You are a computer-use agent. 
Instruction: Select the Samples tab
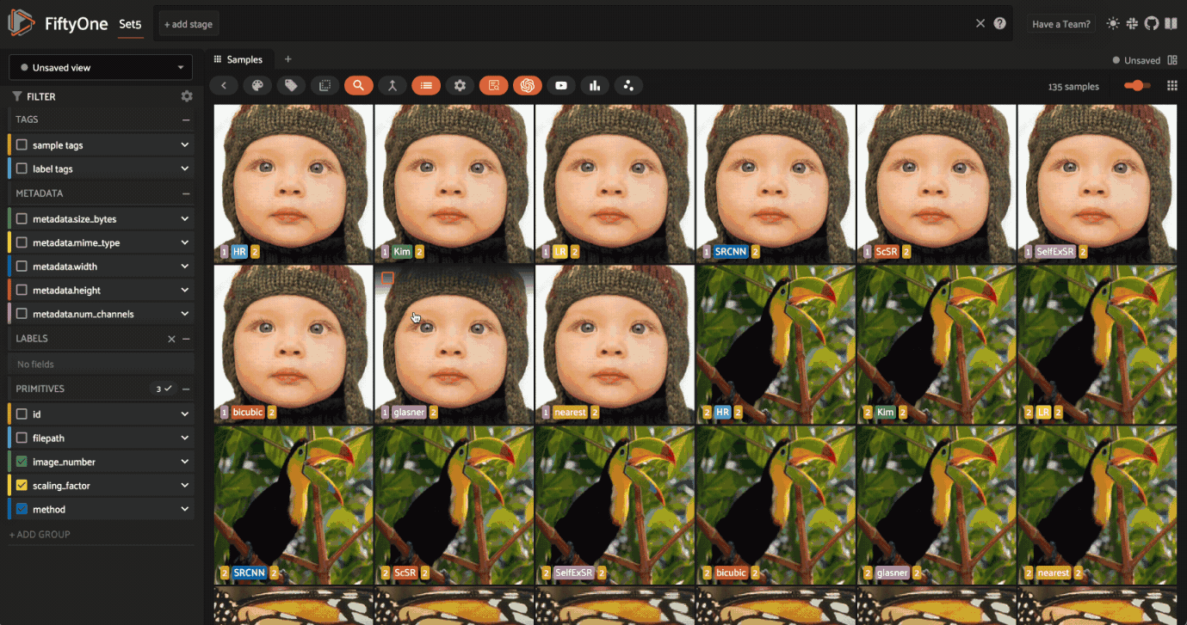point(239,59)
